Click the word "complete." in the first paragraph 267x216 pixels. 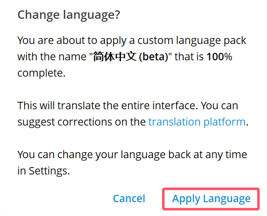pos(42,73)
